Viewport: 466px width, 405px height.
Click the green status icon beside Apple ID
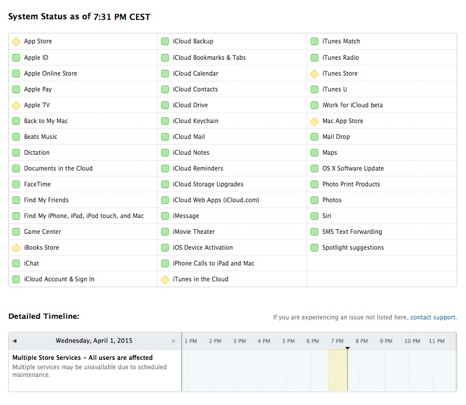(x=16, y=57)
